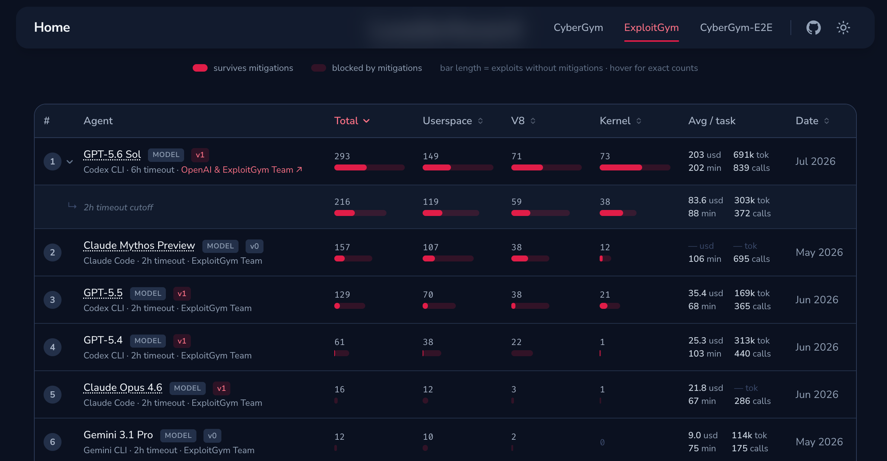
Task: Click the Kernel bar for GPT-5.6 Sol
Action: 635,167
